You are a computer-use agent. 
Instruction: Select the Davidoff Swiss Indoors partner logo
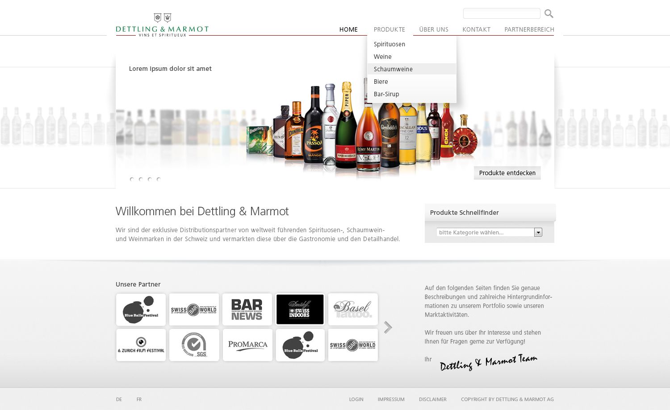(x=300, y=309)
